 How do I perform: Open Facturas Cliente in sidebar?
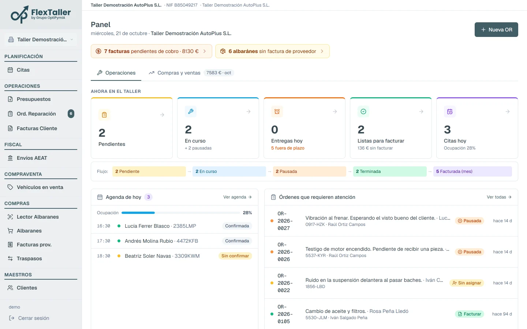(41, 128)
